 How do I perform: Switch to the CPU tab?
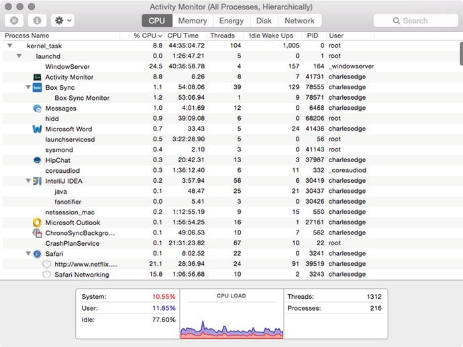pyautogui.click(x=157, y=21)
